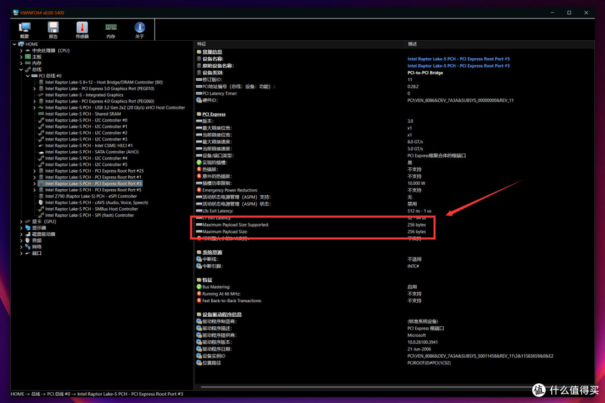
Task: Click the 显卡 (GPU) icon in tree
Action: click(x=28, y=222)
